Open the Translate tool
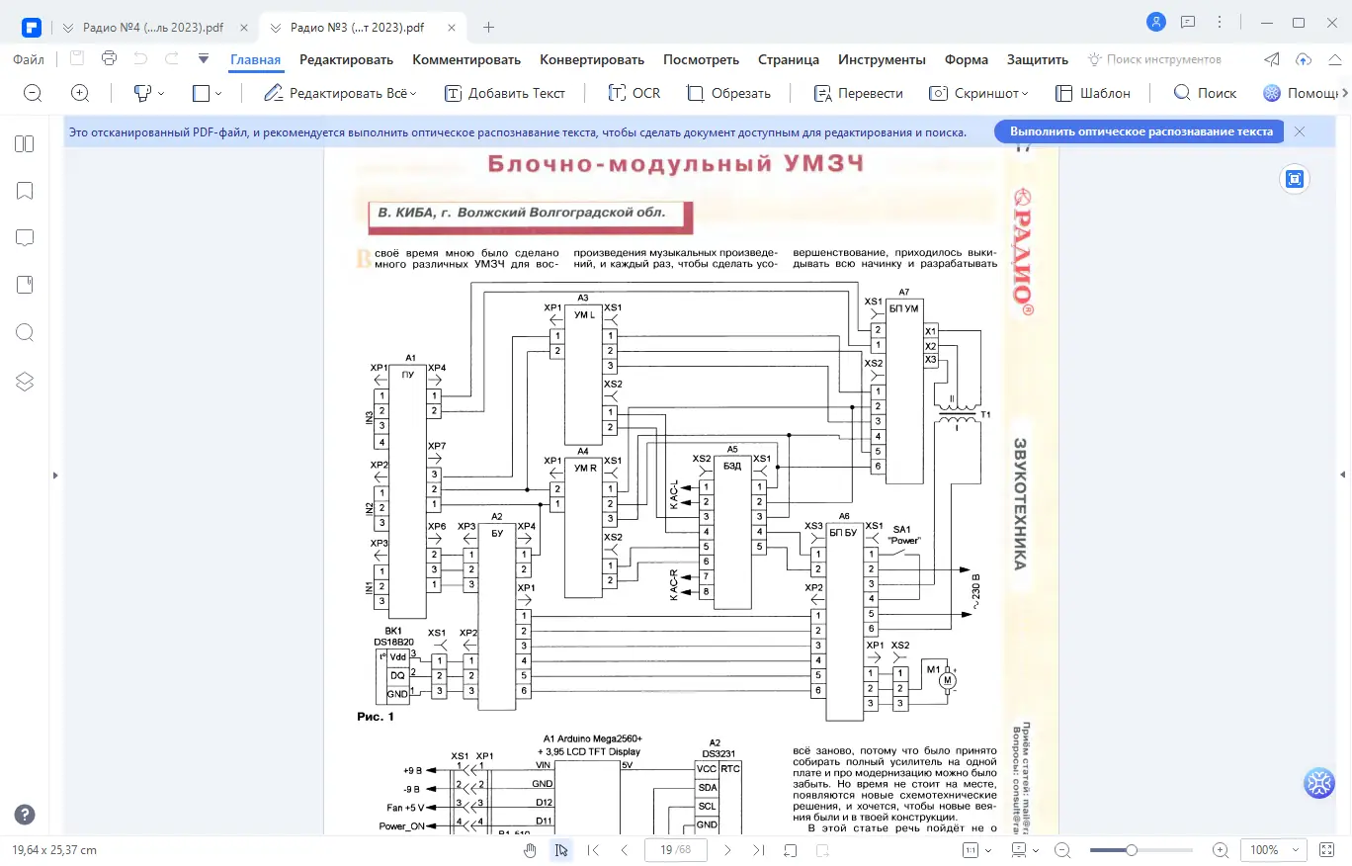 (856, 92)
